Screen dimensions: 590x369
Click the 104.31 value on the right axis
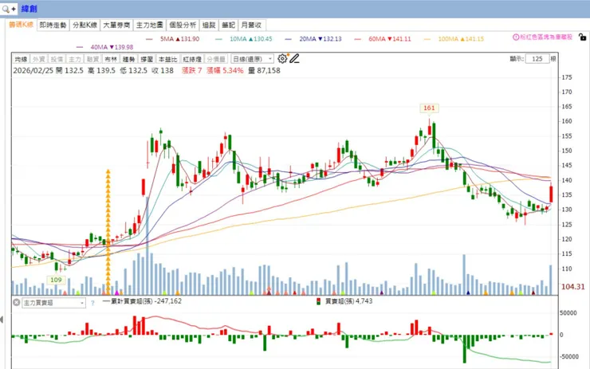[572, 287]
